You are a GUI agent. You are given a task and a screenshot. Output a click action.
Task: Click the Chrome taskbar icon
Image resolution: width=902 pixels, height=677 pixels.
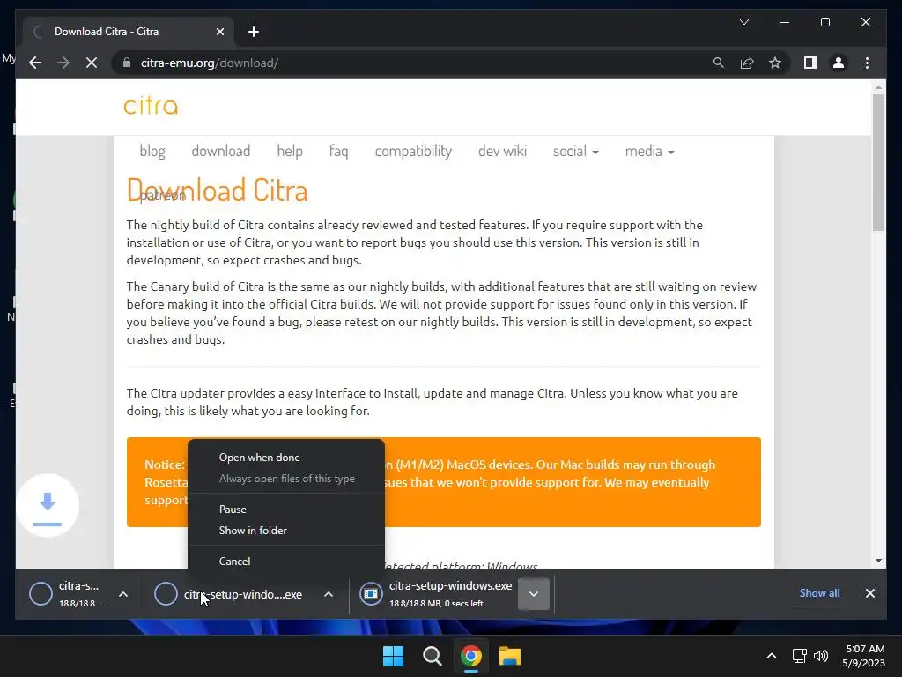470,656
